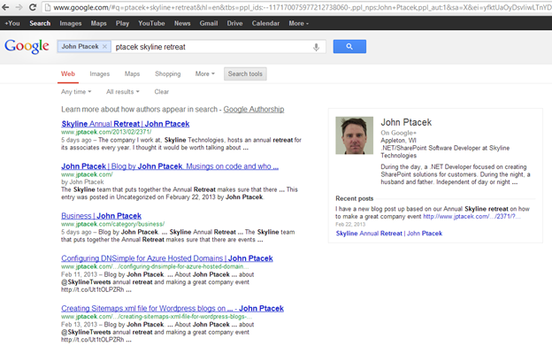Toggle the Search tools button
The height and width of the screenshot is (346, 552).
(245, 74)
